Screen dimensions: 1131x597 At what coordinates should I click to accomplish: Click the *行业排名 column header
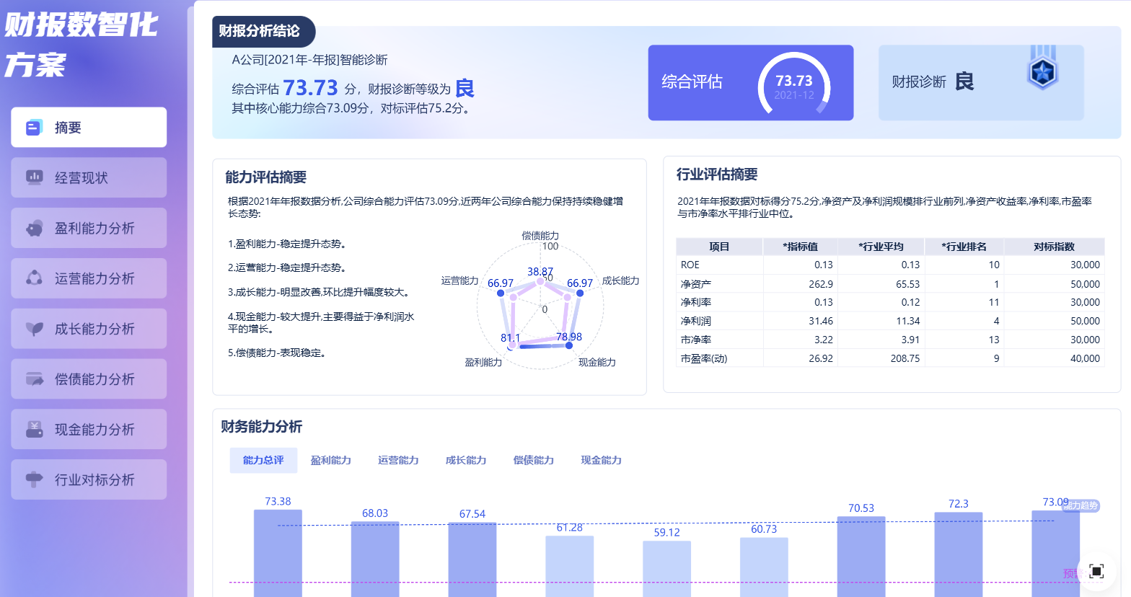964,247
